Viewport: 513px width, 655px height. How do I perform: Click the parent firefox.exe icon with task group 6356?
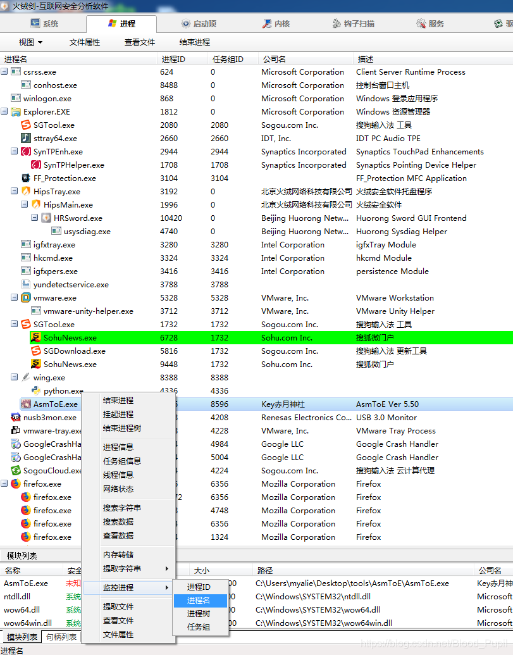(x=16, y=483)
